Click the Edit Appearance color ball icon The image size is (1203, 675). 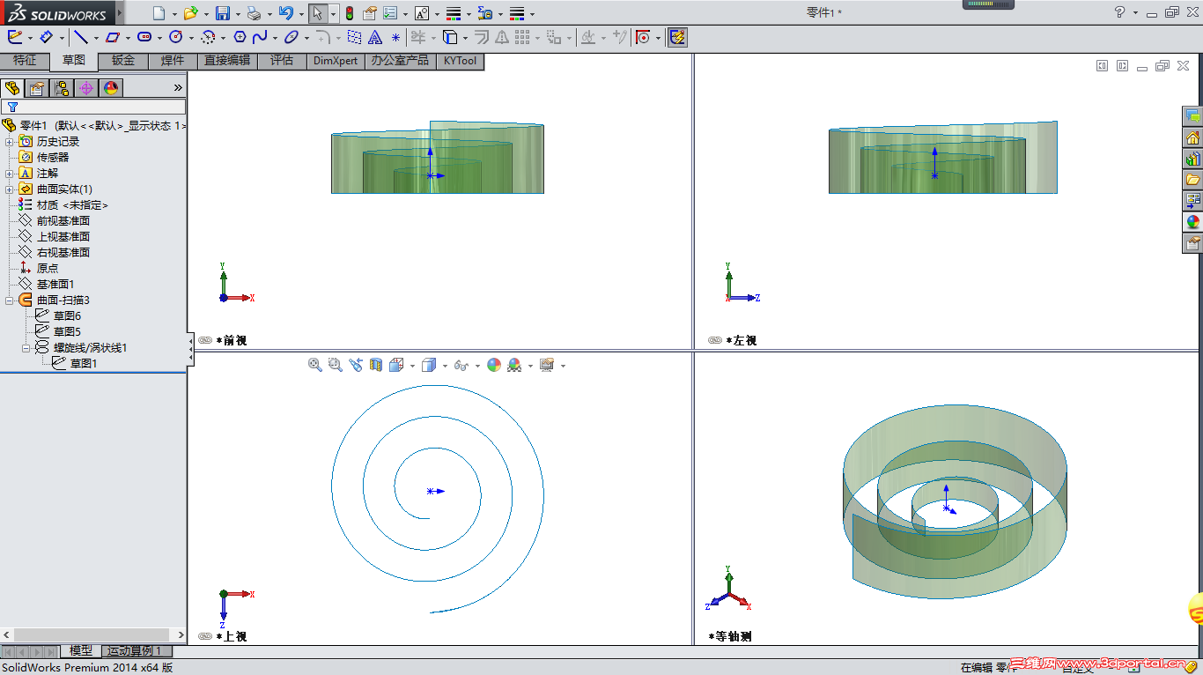tap(494, 365)
